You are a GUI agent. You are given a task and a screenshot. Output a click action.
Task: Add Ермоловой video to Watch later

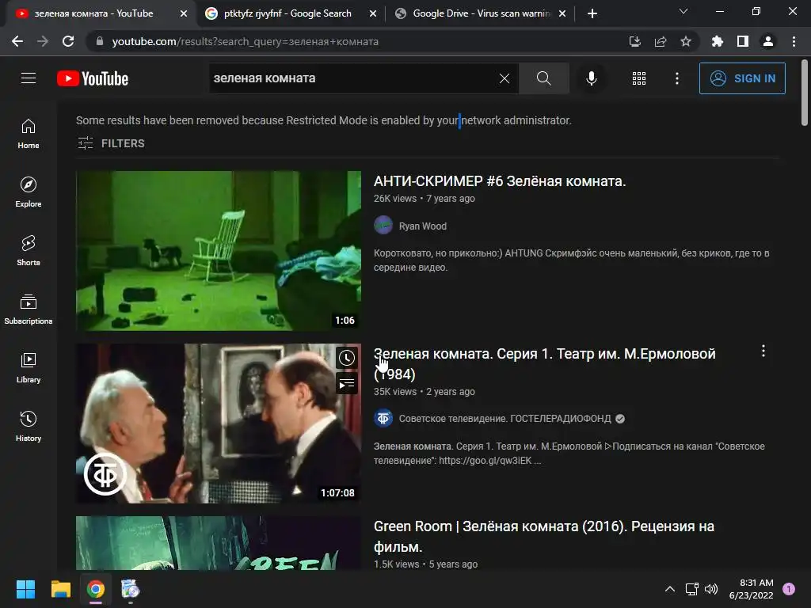coord(347,358)
